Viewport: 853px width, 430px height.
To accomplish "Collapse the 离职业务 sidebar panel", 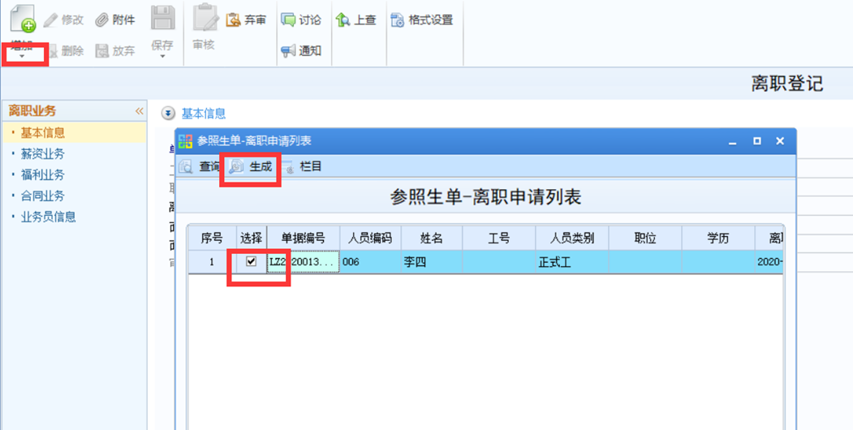I will click(x=140, y=111).
